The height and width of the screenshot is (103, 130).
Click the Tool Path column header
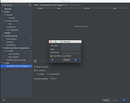tap(86, 8)
